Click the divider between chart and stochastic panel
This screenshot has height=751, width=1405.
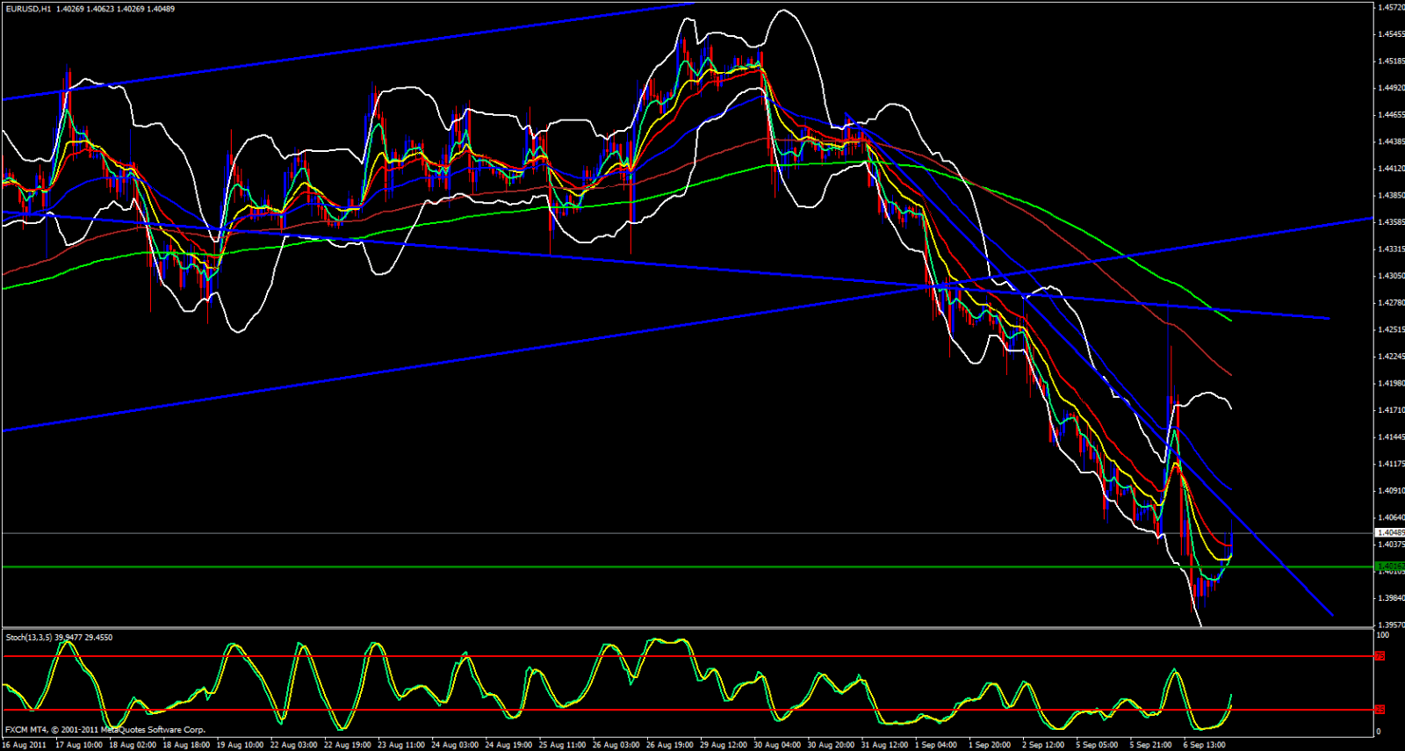(685, 628)
